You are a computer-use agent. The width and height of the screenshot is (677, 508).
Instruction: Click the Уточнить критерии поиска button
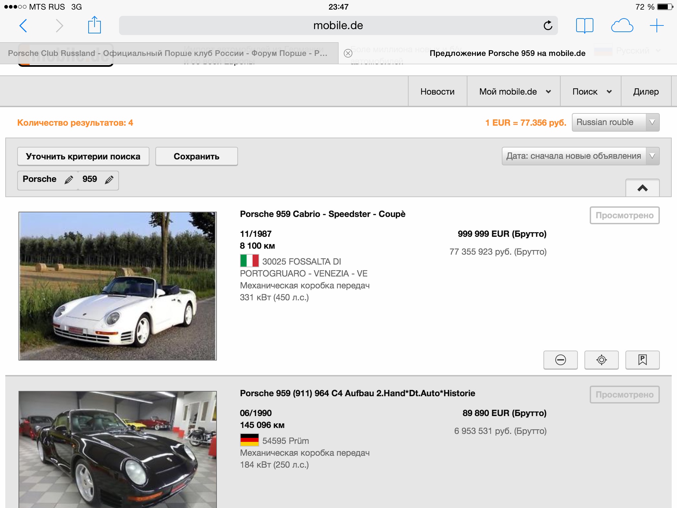[x=83, y=156]
